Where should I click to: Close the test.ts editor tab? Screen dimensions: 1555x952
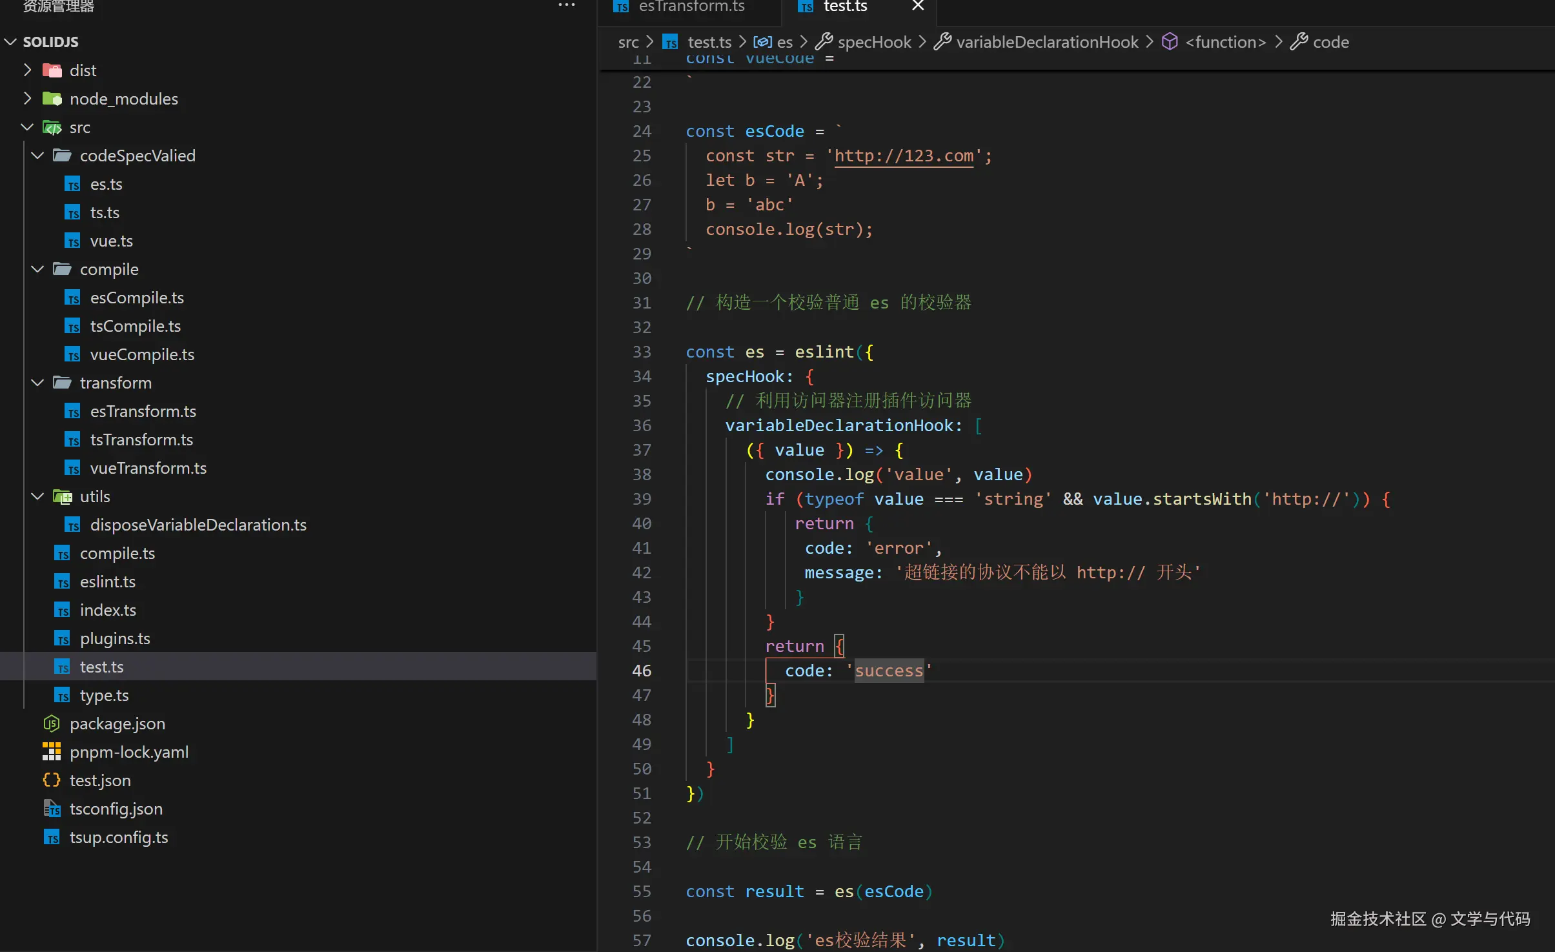click(x=918, y=6)
